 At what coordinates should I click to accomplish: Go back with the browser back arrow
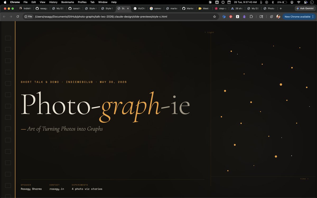tap(4, 17)
